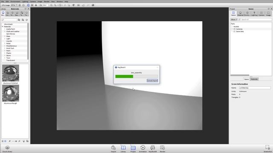273x153 pixels.
Task: Select Models in the scene tree
Action: pos(236,27)
